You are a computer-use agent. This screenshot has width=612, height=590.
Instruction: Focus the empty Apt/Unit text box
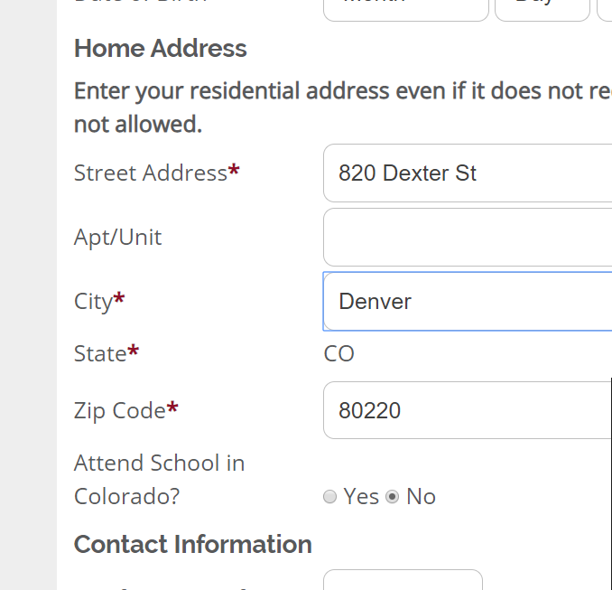pos(467,237)
